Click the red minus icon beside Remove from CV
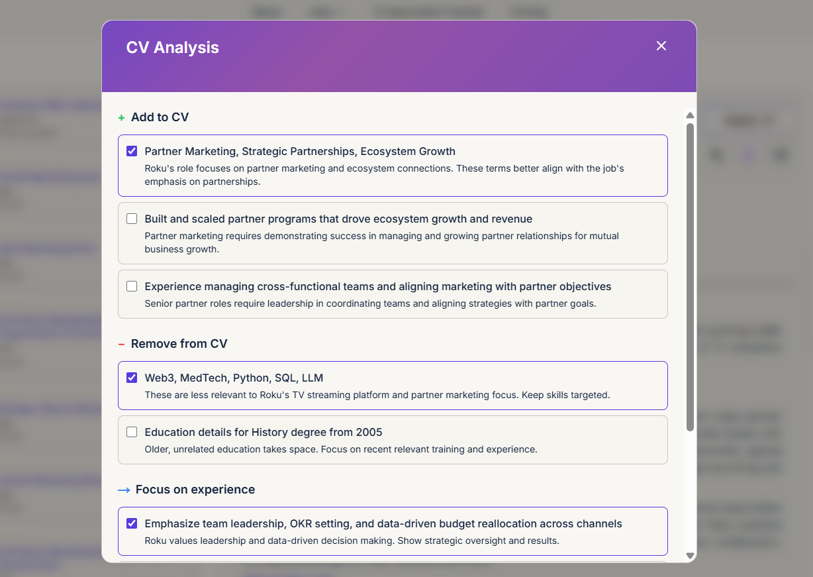Image resolution: width=813 pixels, height=577 pixels. [x=121, y=344]
